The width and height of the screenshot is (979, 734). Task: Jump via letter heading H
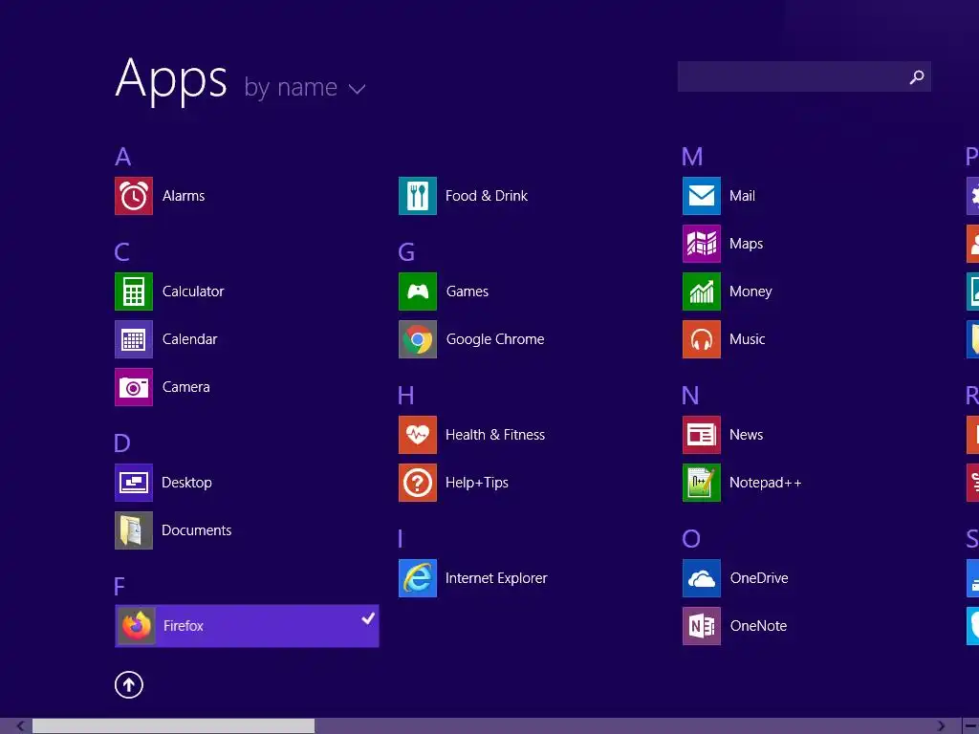[x=406, y=396]
